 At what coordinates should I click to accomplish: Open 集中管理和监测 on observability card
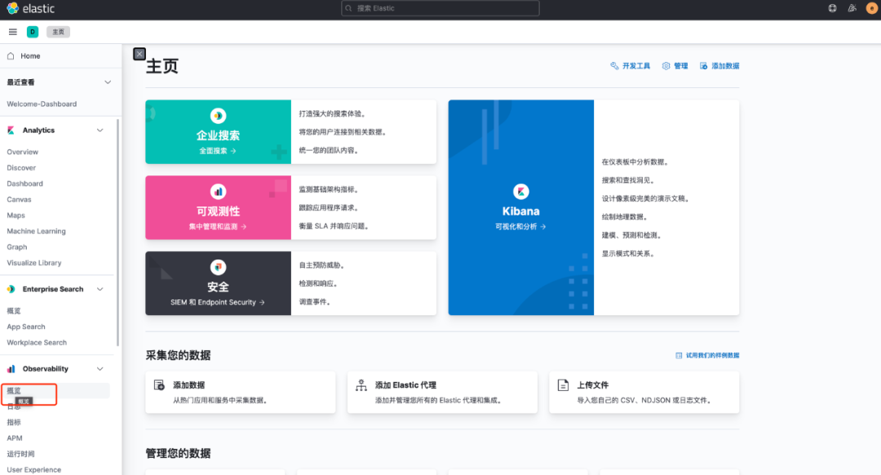218,227
